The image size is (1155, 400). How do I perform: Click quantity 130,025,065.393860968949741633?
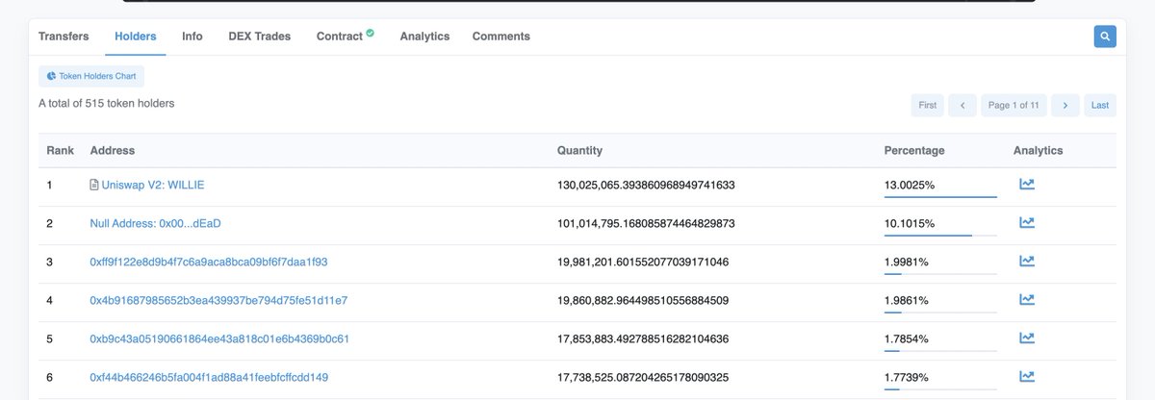647,185
